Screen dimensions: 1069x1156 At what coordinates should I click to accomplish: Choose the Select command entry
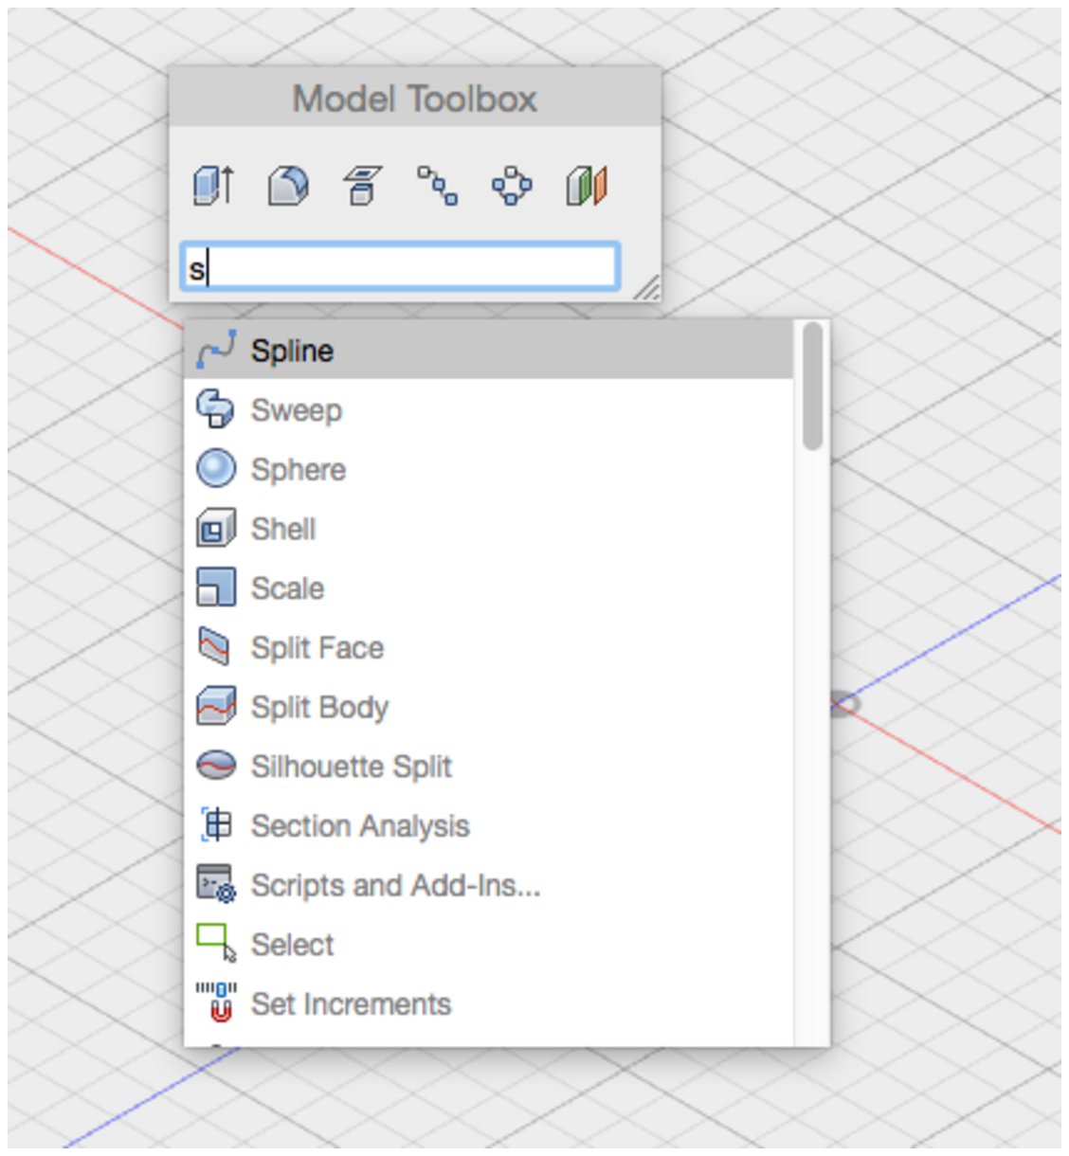tap(488, 944)
